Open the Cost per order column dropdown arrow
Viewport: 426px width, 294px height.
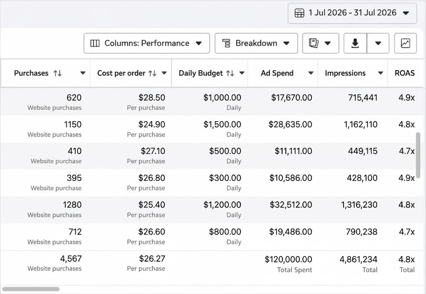(164, 73)
